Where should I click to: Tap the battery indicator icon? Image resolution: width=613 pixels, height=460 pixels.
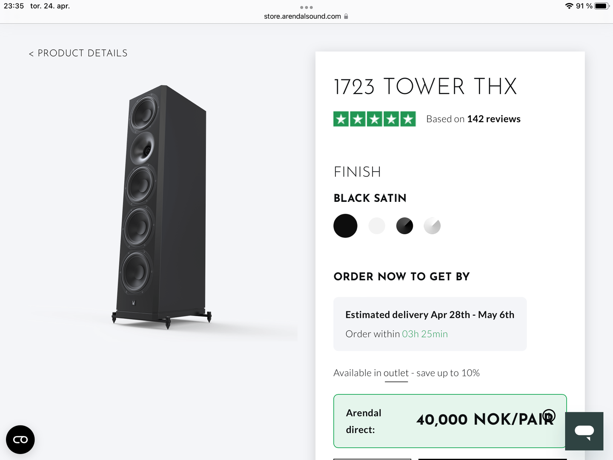click(x=602, y=6)
